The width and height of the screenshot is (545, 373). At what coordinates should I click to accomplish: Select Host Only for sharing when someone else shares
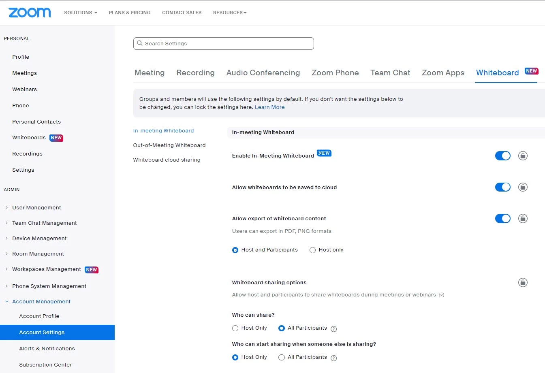point(235,358)
